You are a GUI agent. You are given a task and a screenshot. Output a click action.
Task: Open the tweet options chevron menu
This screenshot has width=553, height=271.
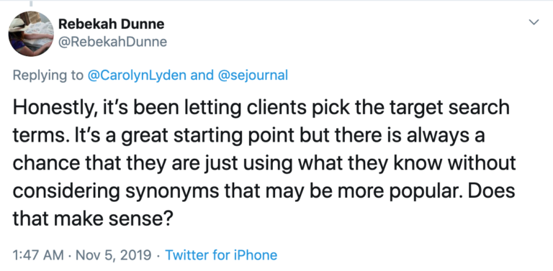tap(534, 22)
